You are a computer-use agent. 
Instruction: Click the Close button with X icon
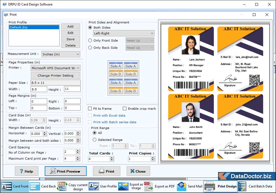pyautogui.click(x=138, y=171)
